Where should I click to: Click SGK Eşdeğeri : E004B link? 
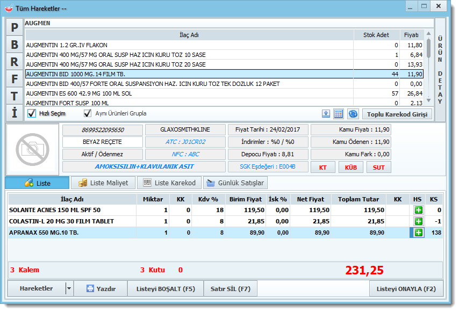[x=268, y=166]
